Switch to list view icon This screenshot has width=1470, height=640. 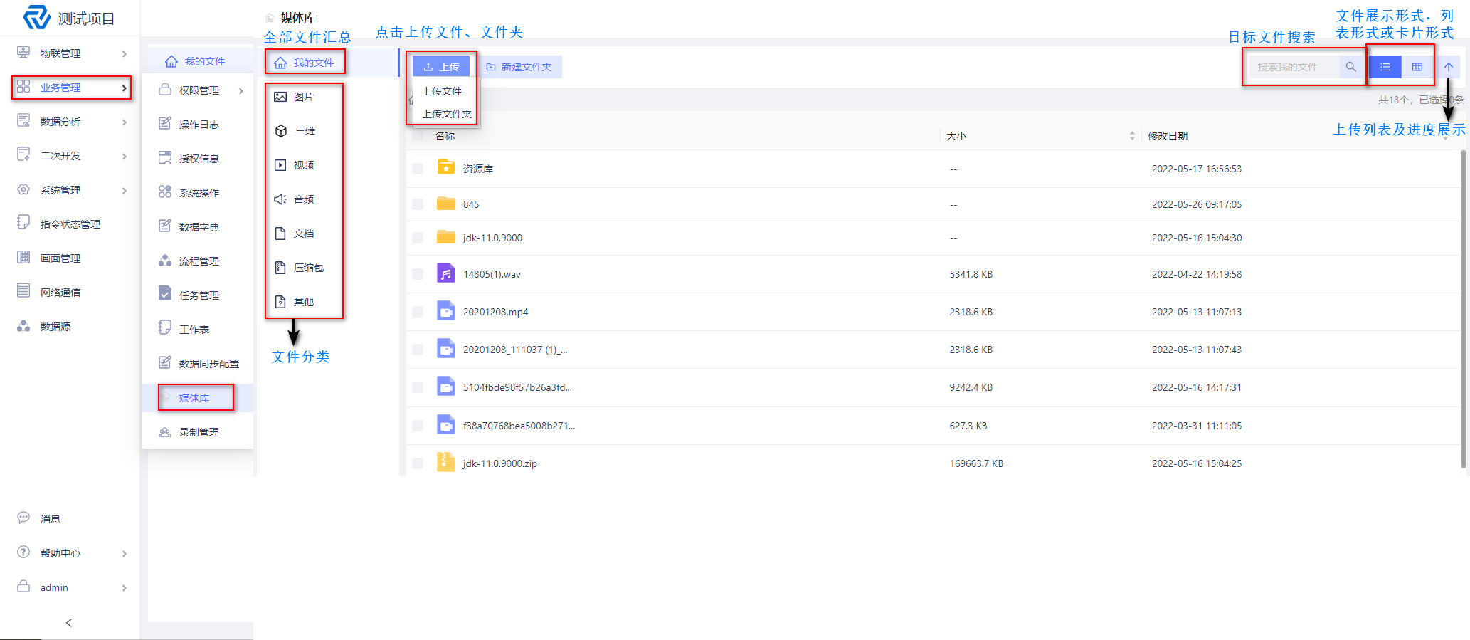pos(1385,67)
